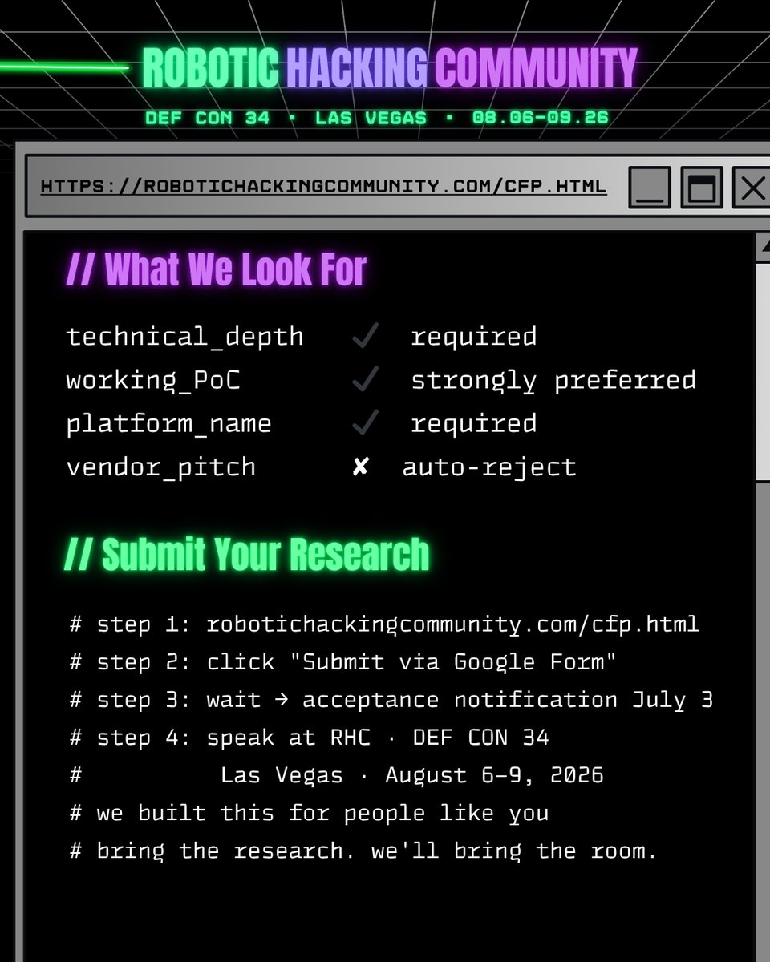The image size is (770, 962).
Task: Click the date '08.06-09.26'
Action: [x=540, y=118]
